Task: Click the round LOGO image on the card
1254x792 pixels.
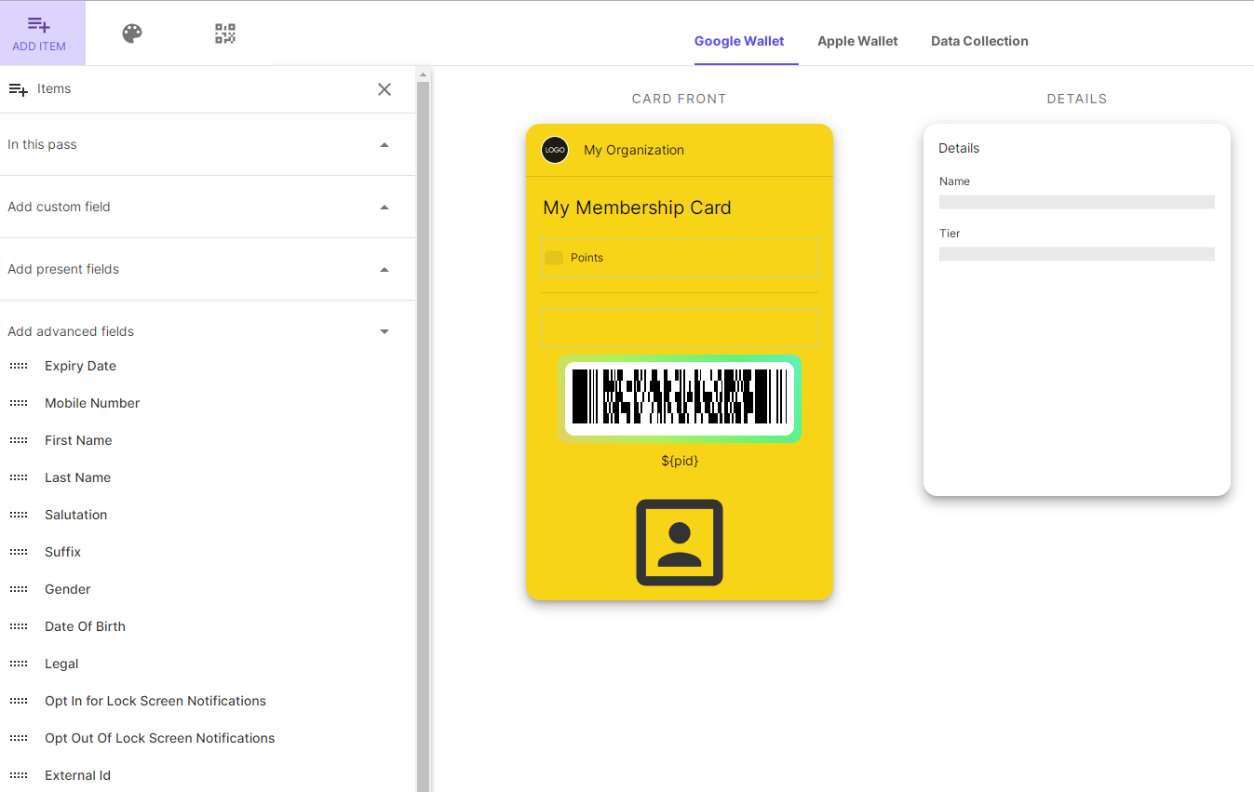Action: click(555, 150)
